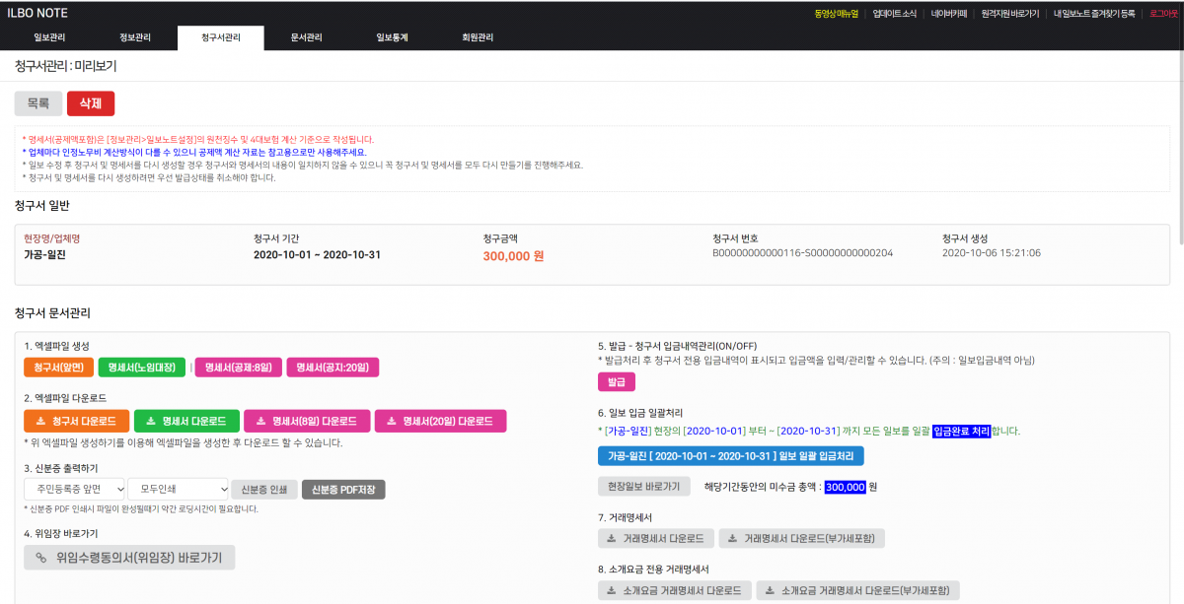Open the 문서관리 tab
Image resolution: width=1184 pixels, height=604 pixels.
pyautogui.click(x=306, y=38)
